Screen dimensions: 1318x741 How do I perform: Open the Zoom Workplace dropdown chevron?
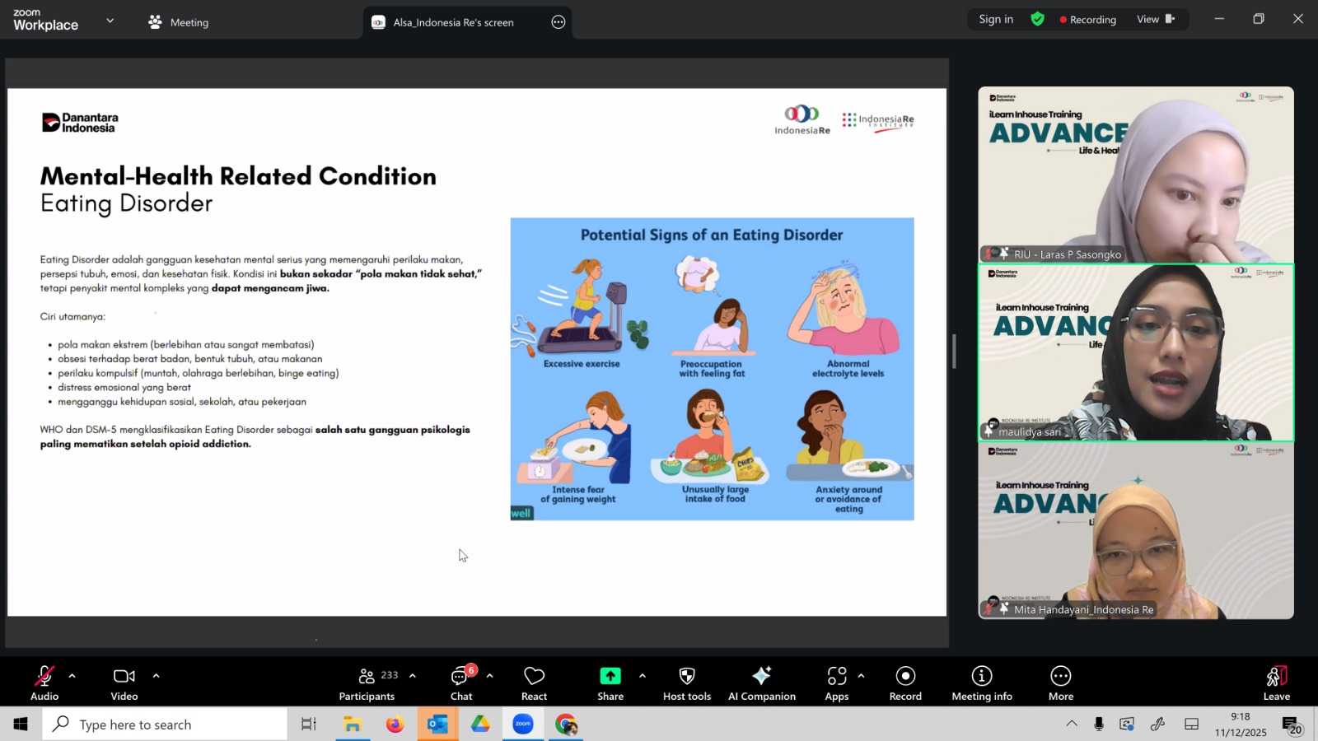(110, 21)
